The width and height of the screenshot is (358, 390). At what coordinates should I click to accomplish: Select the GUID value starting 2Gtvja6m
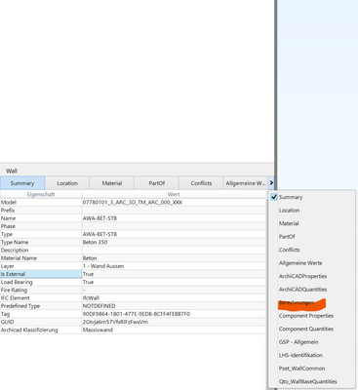point(115,322)
